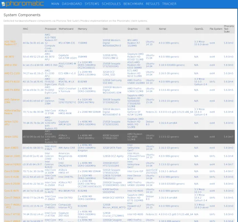Click the Processor column header

pyautogui.click(x=51, y=29)
